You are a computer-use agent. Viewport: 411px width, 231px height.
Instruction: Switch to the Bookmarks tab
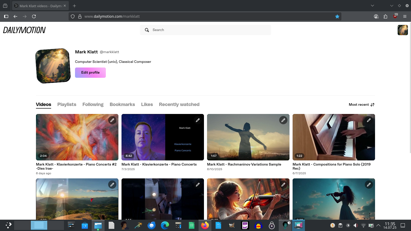click(122, 104)
